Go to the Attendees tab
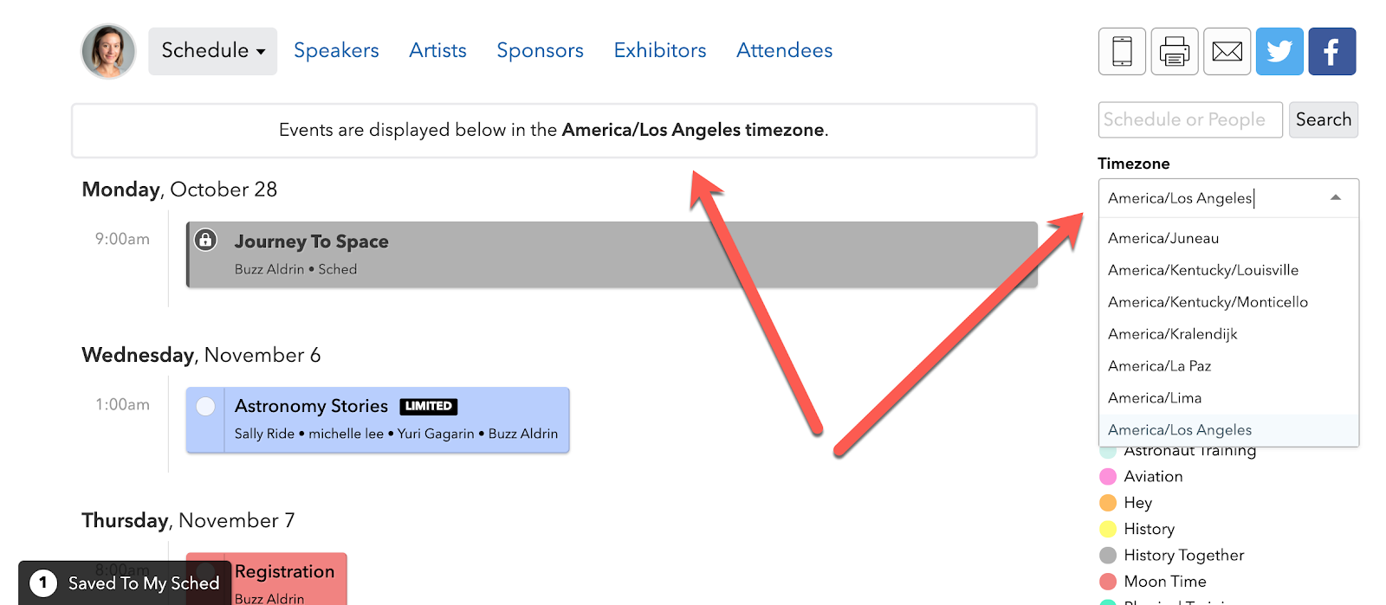This screenshot has height=605, width=1386. click(784, 51)
